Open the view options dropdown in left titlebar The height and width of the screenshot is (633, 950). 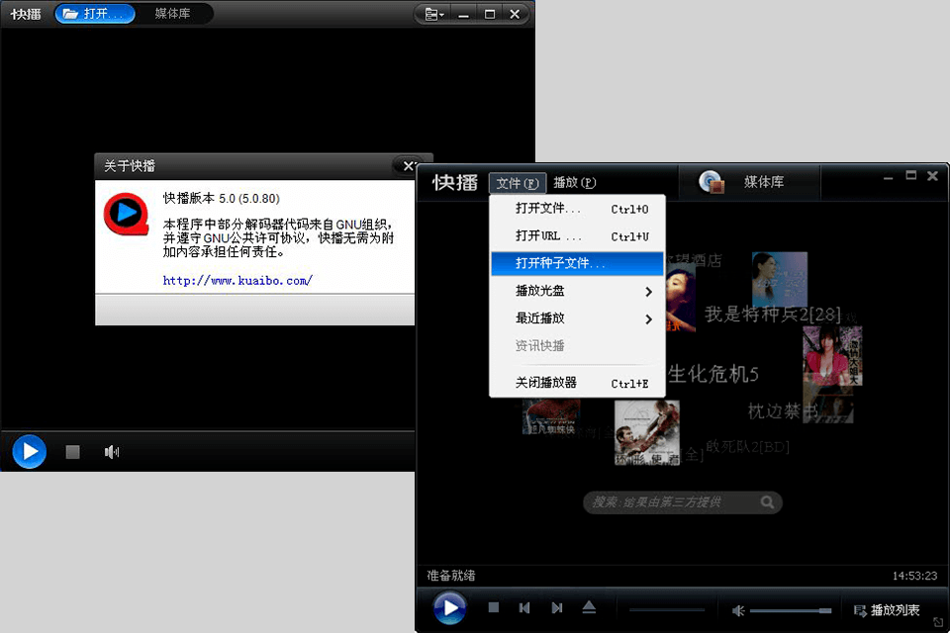(x=433, y=14)
